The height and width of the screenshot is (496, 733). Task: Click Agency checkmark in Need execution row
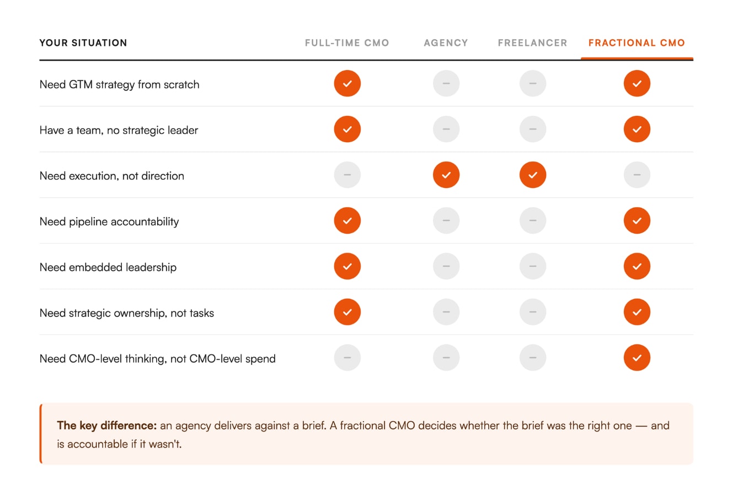(446, 175)
